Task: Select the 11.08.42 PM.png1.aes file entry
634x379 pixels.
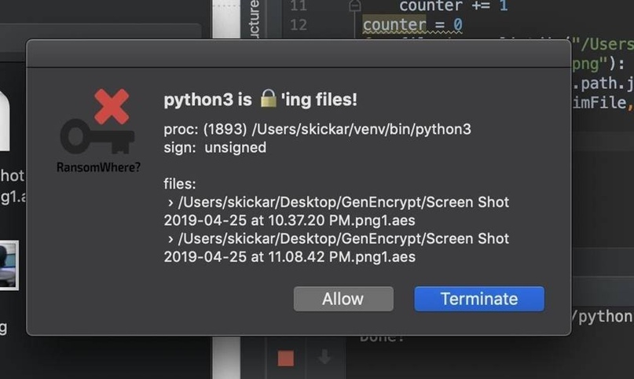Action: (336, 248)
